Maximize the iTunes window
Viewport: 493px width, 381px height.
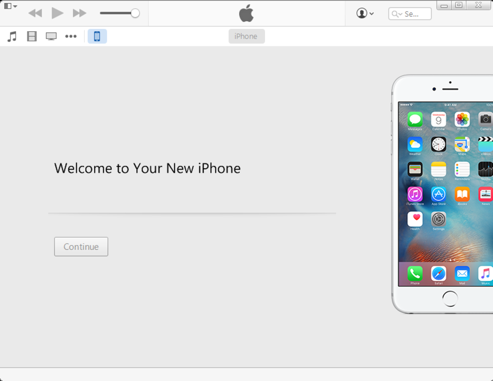(x=459, y=5)
